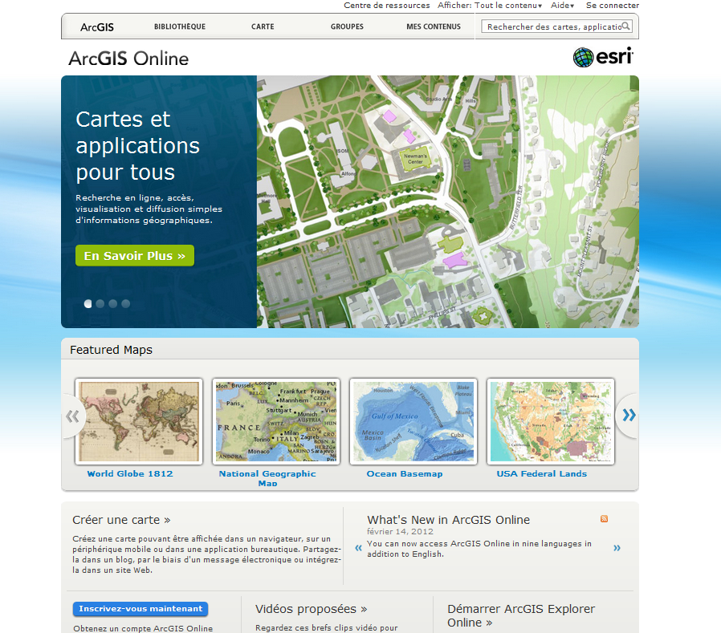The image size is (721, 633).
Task: Open the Créer une carte link
Action: pyautogui.click(x=121, y=520)
